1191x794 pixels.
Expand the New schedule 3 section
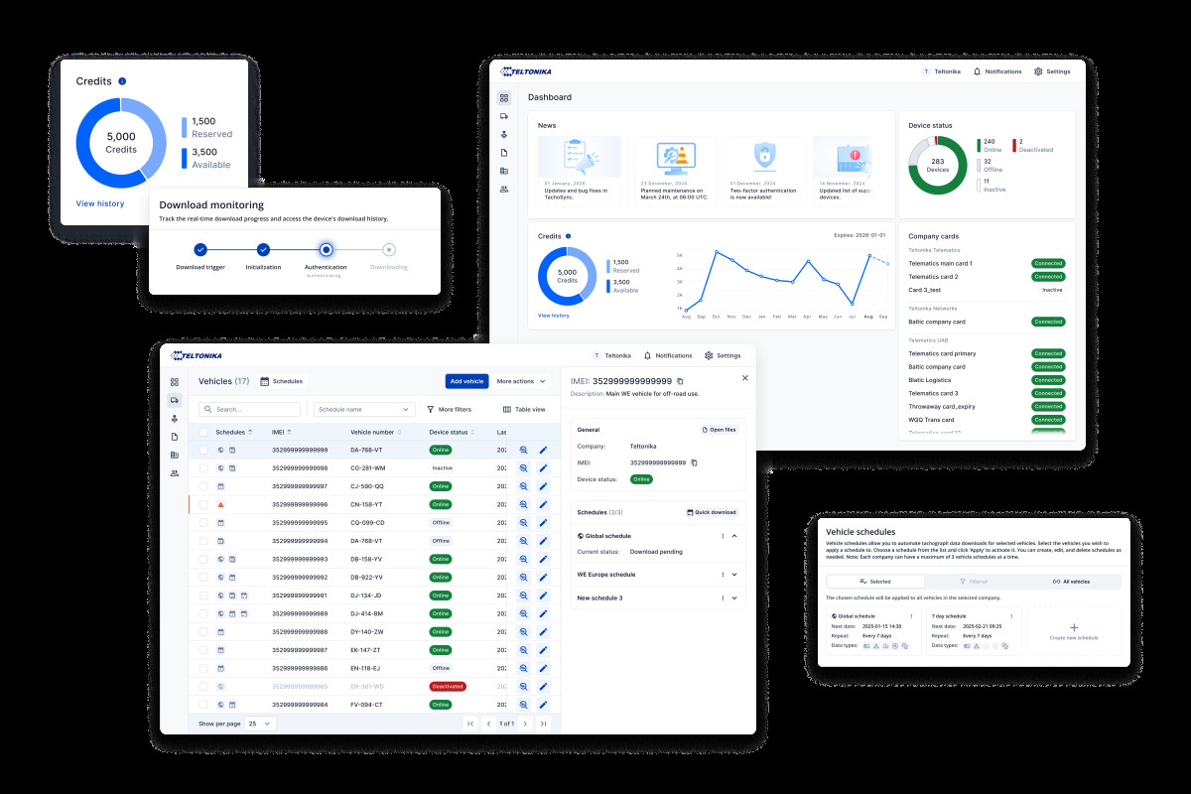coord(734,598)
